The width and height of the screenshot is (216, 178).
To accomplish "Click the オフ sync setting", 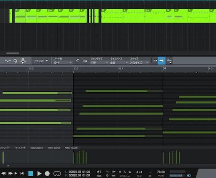I will 99,172.
